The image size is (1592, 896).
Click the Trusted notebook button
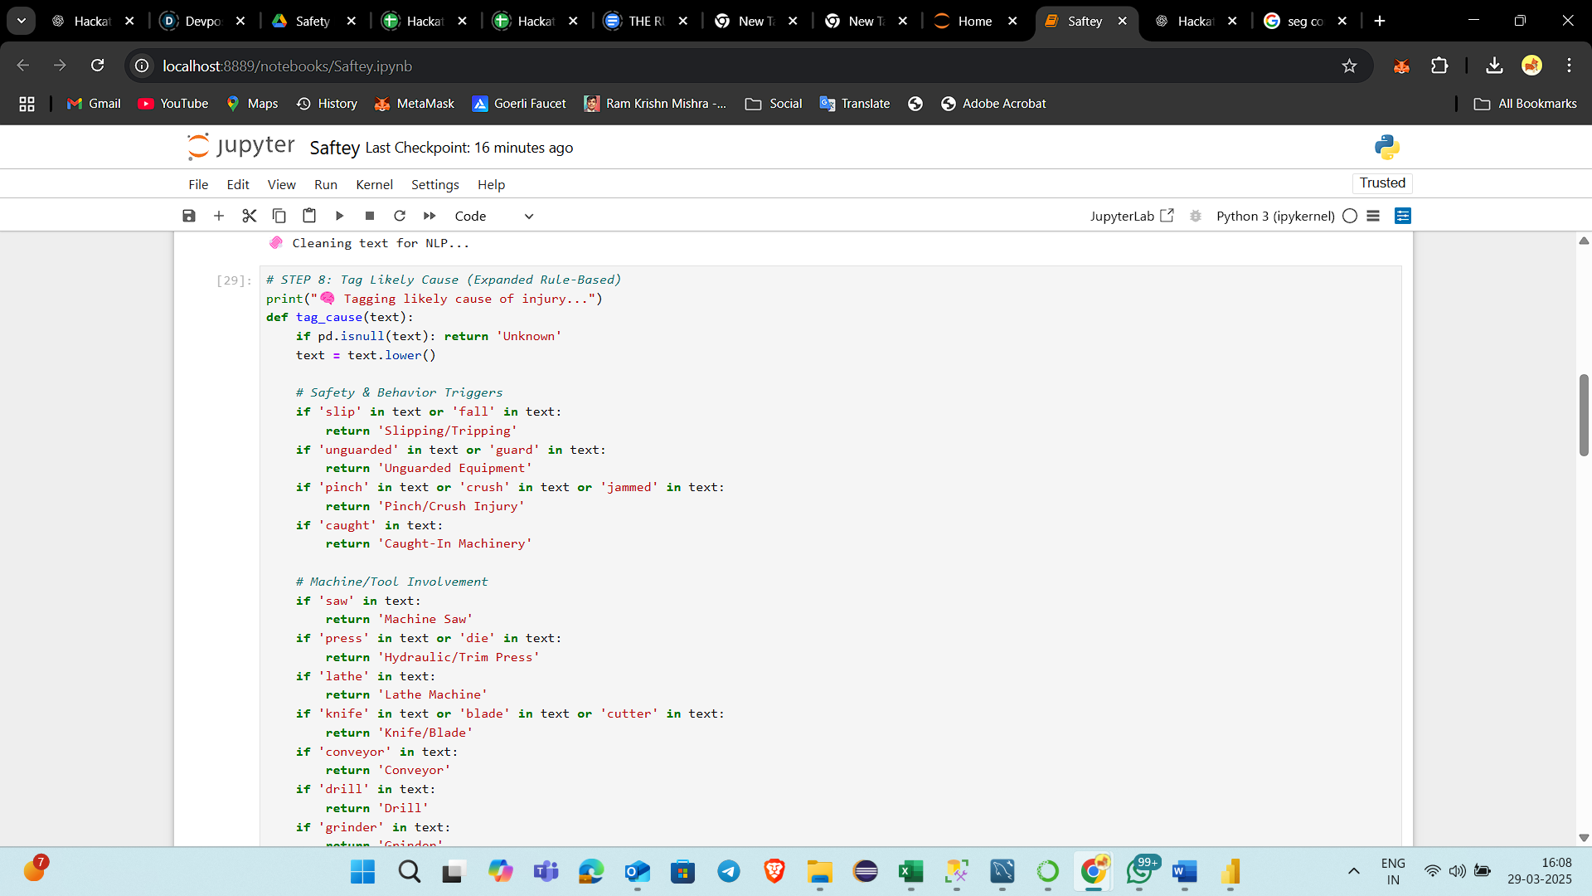point(1382,183)
